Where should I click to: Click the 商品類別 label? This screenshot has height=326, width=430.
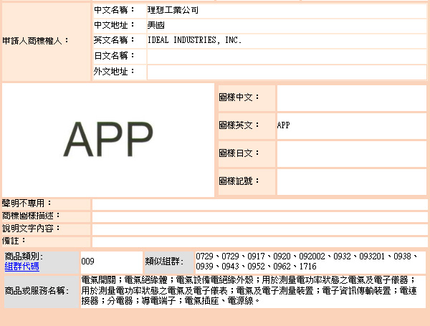click(x=24, y=257)
